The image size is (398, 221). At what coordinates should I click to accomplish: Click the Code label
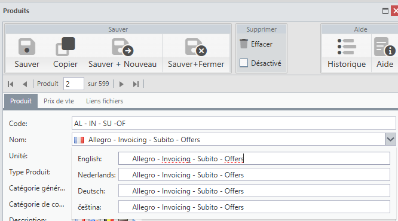[18, 124]
